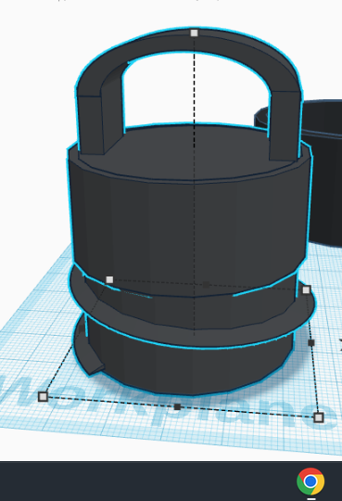Select the front-left white corner handle
The image size is (342, 501).
(x=43, y=396)
